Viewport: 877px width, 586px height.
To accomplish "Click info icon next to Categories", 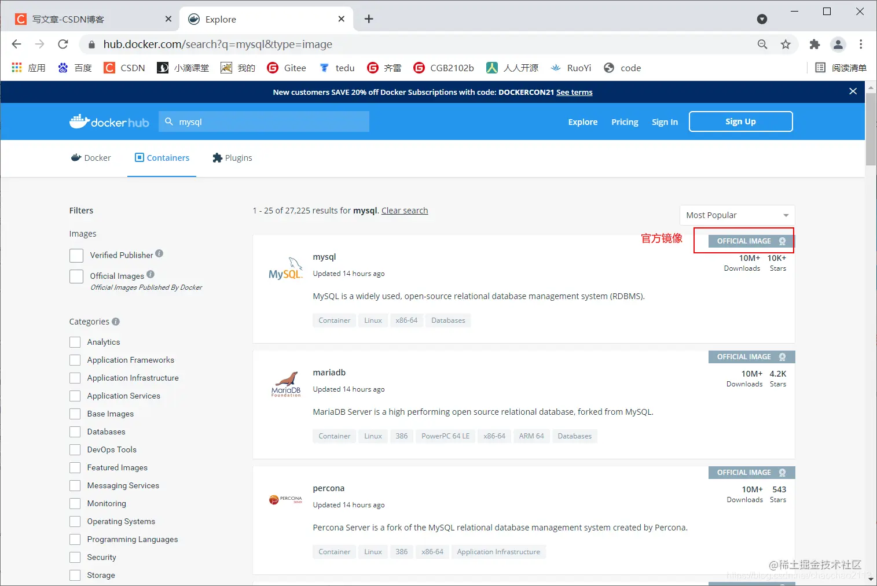I will (116, 321).
